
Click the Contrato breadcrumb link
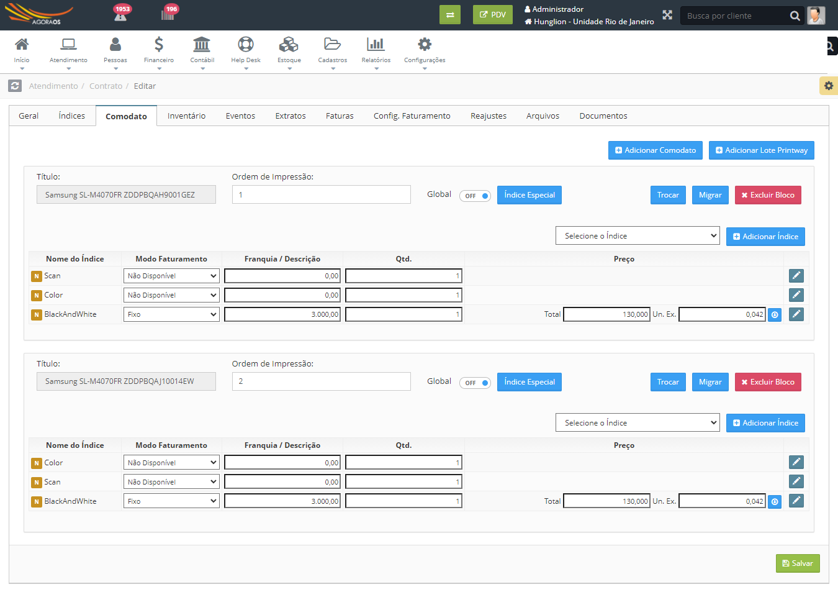click(106, 86)
